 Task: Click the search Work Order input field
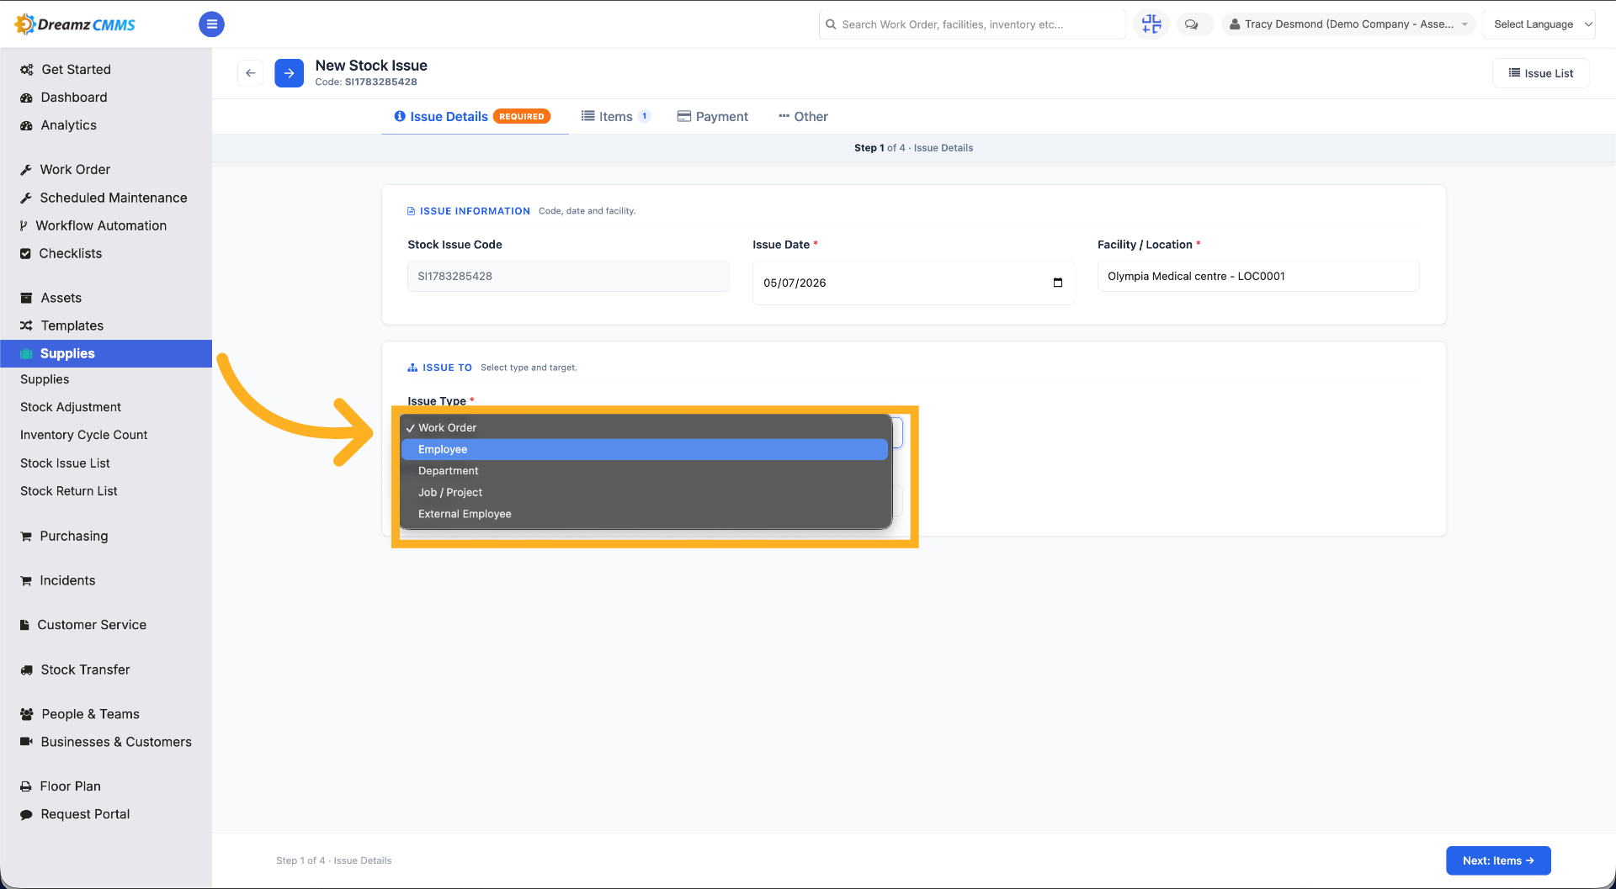click(x=972, y=24)
